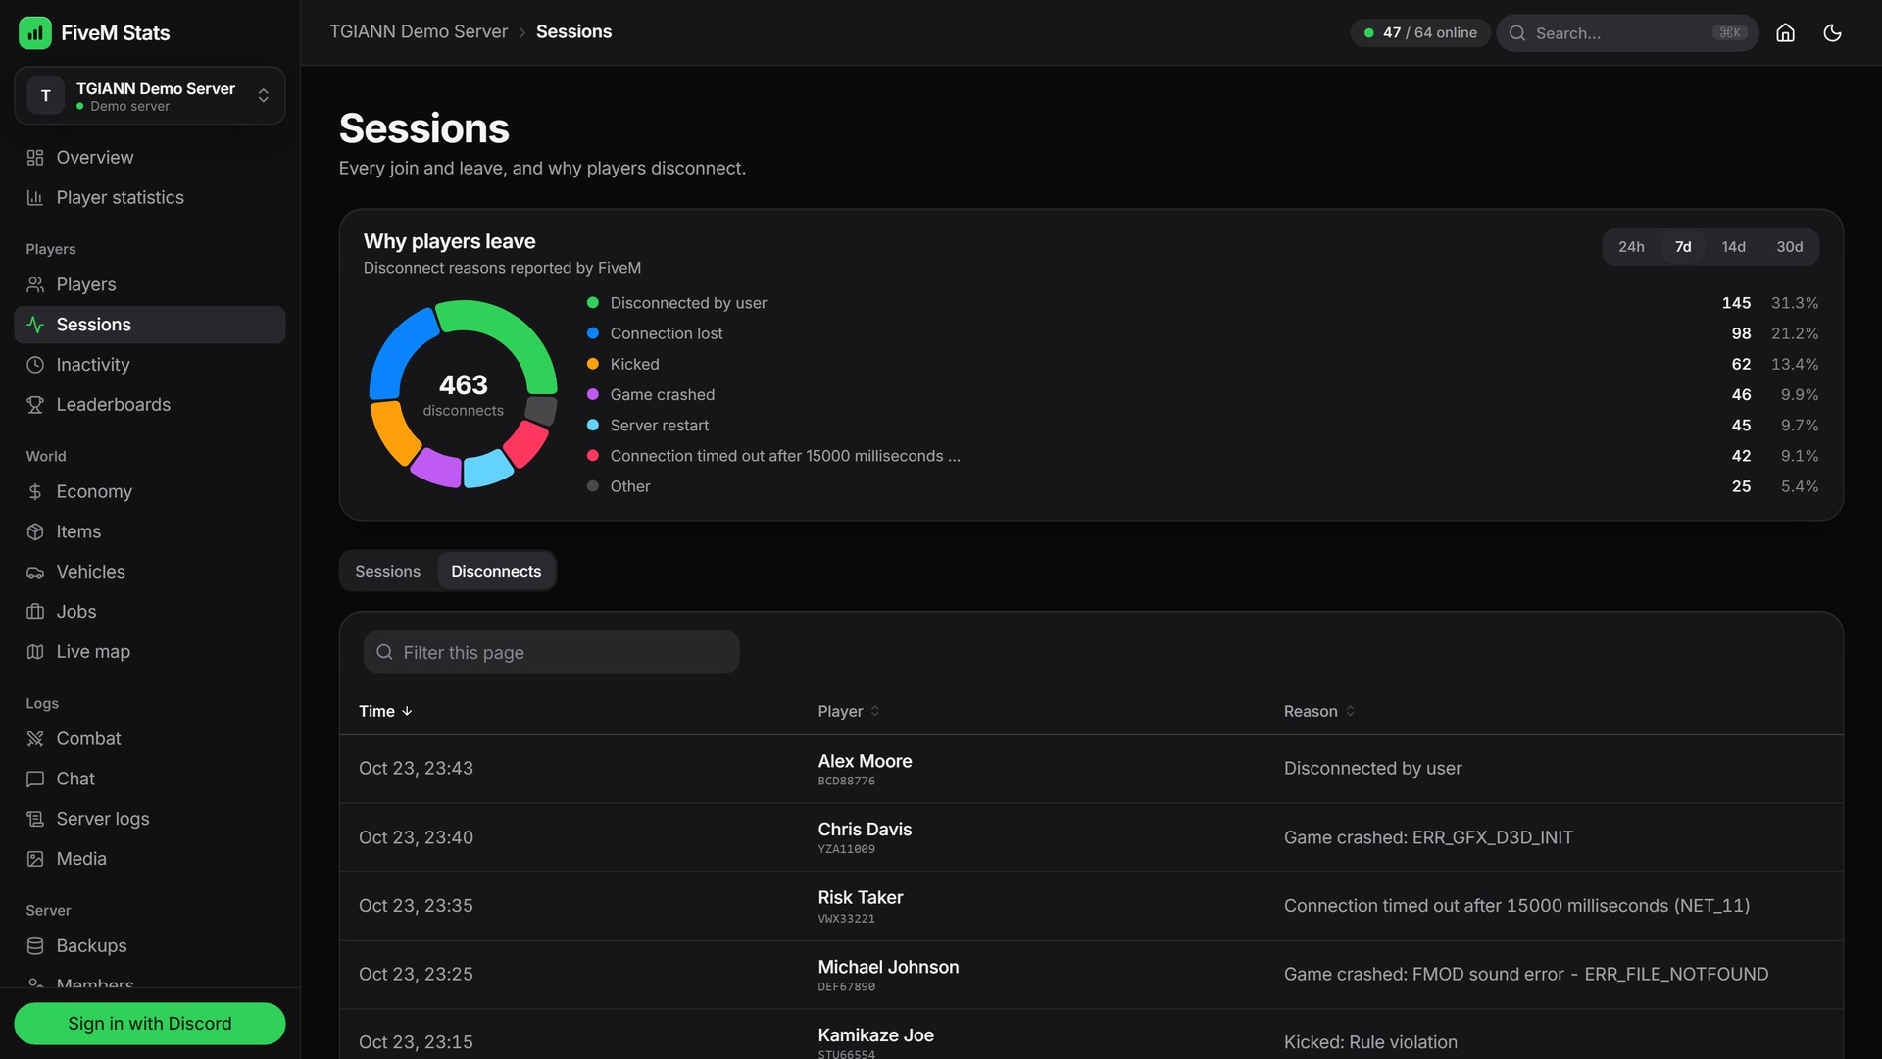Open the Media page
1882x1059 pixels.
150,859
